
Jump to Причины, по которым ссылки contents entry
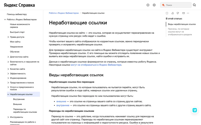(180, 32)
